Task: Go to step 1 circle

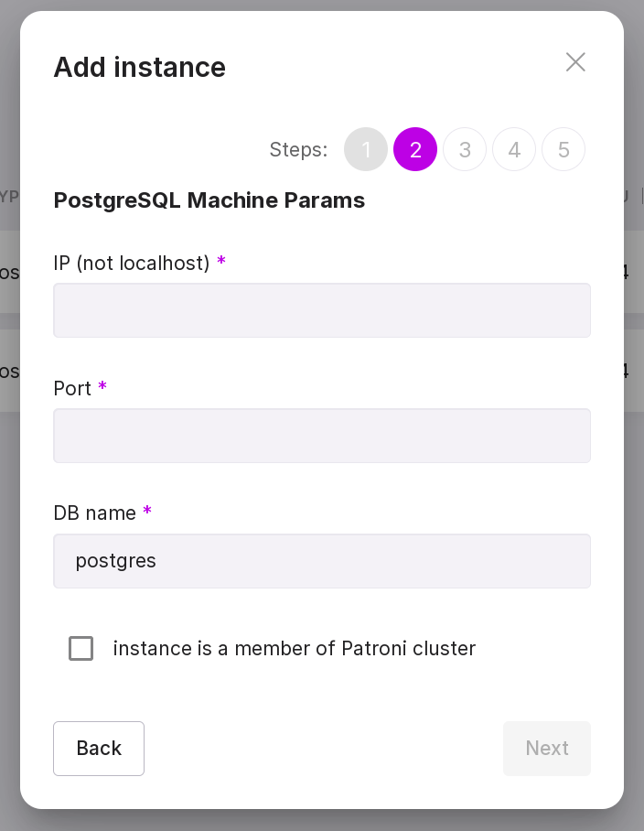Action: pos(366,149)
